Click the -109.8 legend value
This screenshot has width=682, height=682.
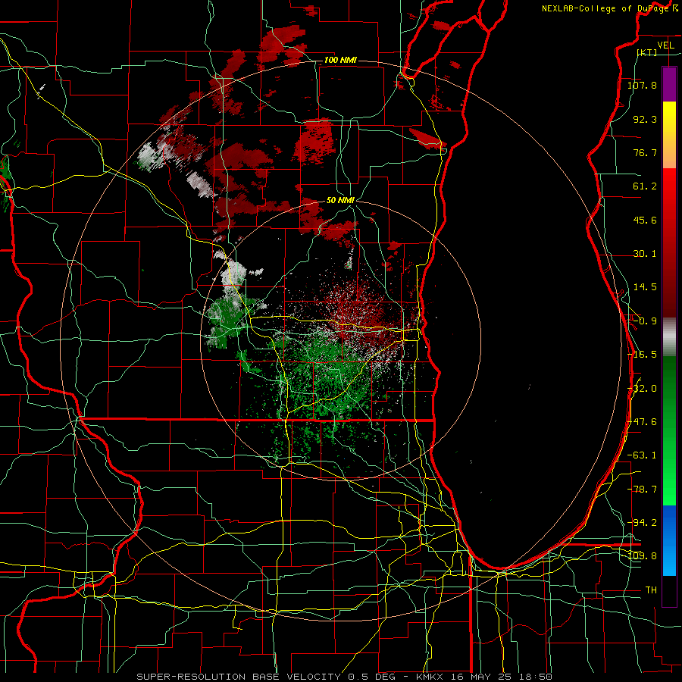tap(643, 556)
